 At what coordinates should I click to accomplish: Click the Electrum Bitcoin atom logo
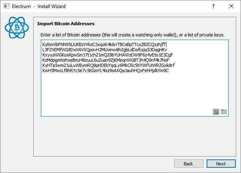pos(17,28)
